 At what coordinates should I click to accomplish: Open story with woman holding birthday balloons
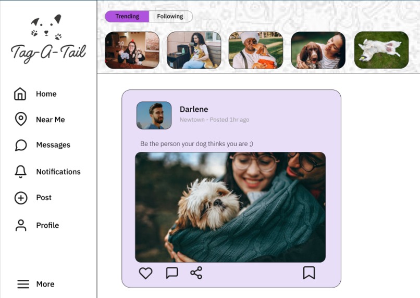132,50
